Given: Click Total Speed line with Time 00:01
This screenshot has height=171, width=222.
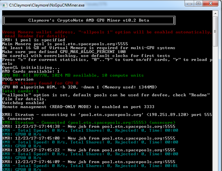Looking at the screenshot, I should pyautogui.click(x=90, y=166).
